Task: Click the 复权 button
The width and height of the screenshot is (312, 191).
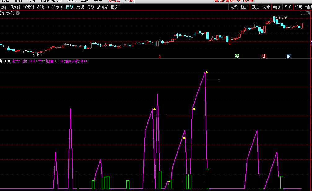Action: (x=234, y=7)
